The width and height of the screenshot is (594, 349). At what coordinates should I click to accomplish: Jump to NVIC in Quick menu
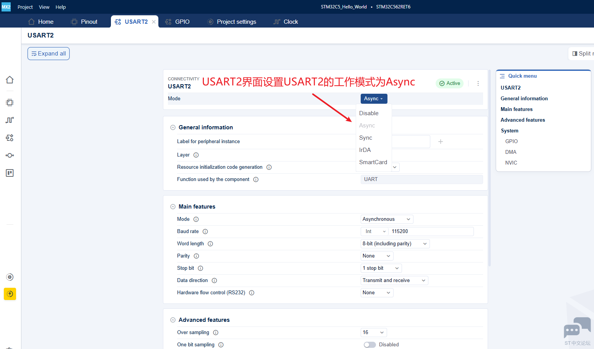pos(511,163)
